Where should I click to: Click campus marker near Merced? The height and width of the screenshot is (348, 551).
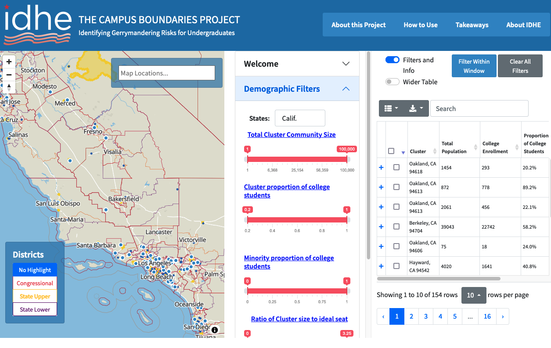tap(67, 100)
